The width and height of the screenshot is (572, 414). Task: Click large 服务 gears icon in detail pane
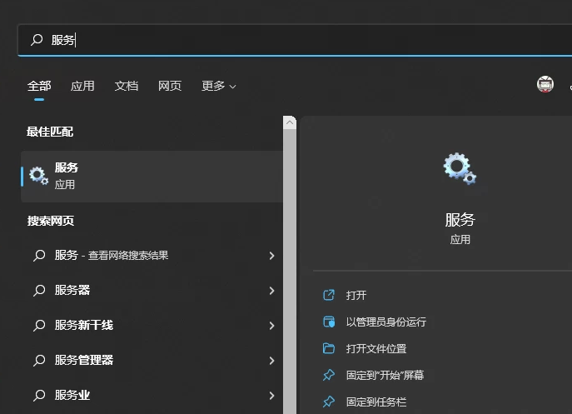460,169
